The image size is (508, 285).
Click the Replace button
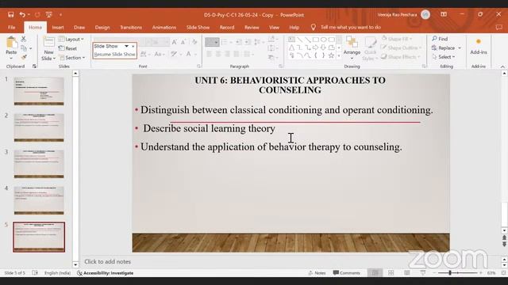point(443,47)
